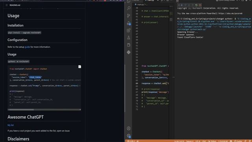Open Extensions view in activity bar
This screenshot has width=252, height=142.
coord(129,30)
